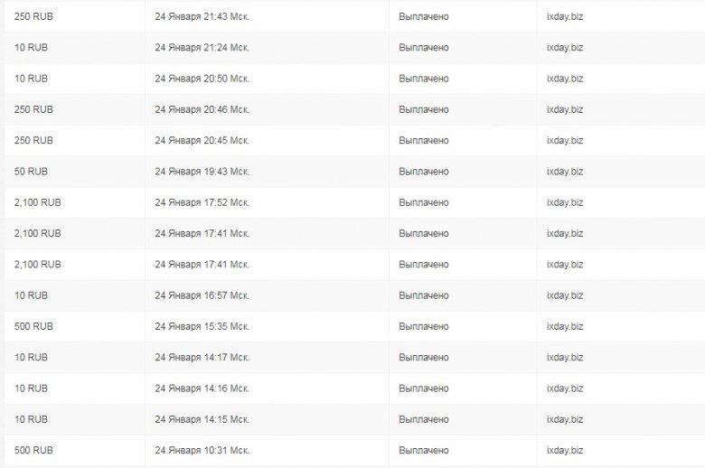This screenshot has width=705, height=468.
Task: Open ixday.biz link in 14:16 row
Action: (x=565, y=388)
